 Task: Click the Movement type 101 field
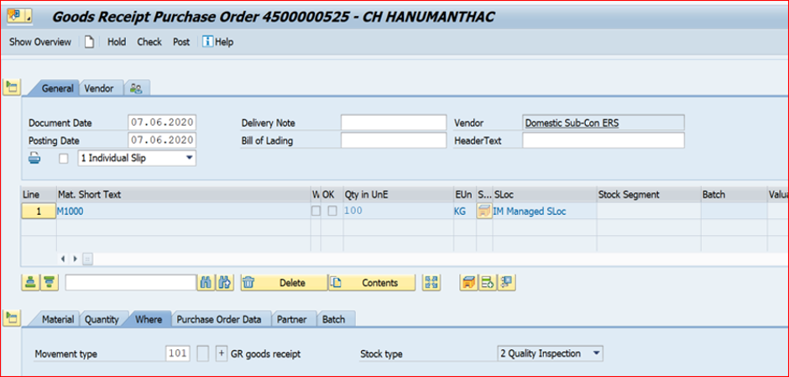[178, 353]
